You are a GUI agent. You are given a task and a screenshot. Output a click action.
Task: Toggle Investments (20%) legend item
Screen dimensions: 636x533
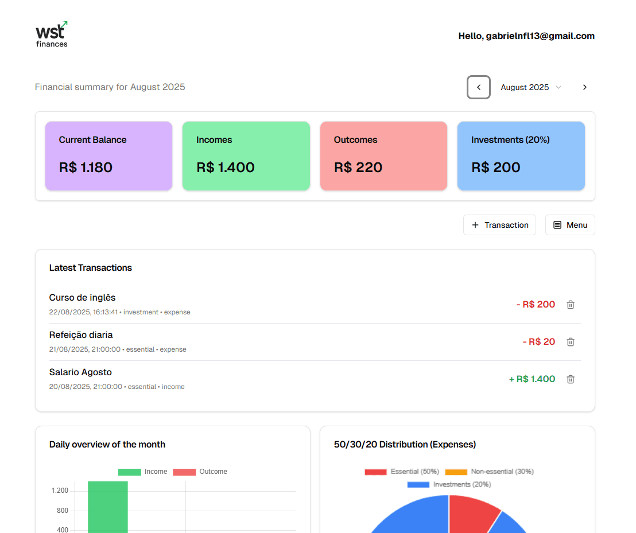tap(449, 485)
